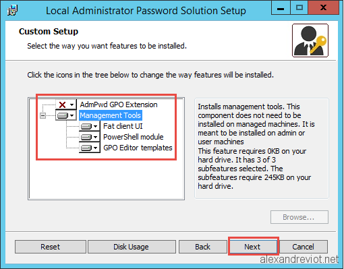Click 'Select the way you want features' text
The width and height of the screenshot is (344, 269).
click(107, 46)
